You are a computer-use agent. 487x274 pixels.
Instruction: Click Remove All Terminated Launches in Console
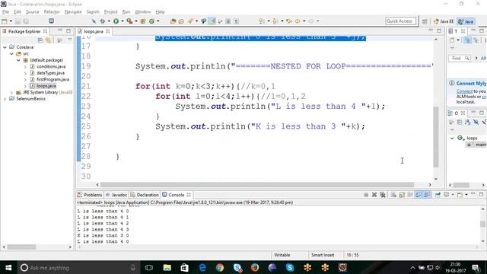pyautogui.click(x=383, y=195)
